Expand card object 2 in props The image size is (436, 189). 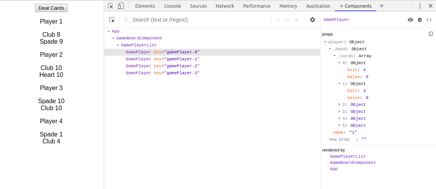click(x=340, y=105)
